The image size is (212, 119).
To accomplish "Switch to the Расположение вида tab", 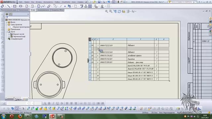I will pyautogui.click(x=9, y=10).
